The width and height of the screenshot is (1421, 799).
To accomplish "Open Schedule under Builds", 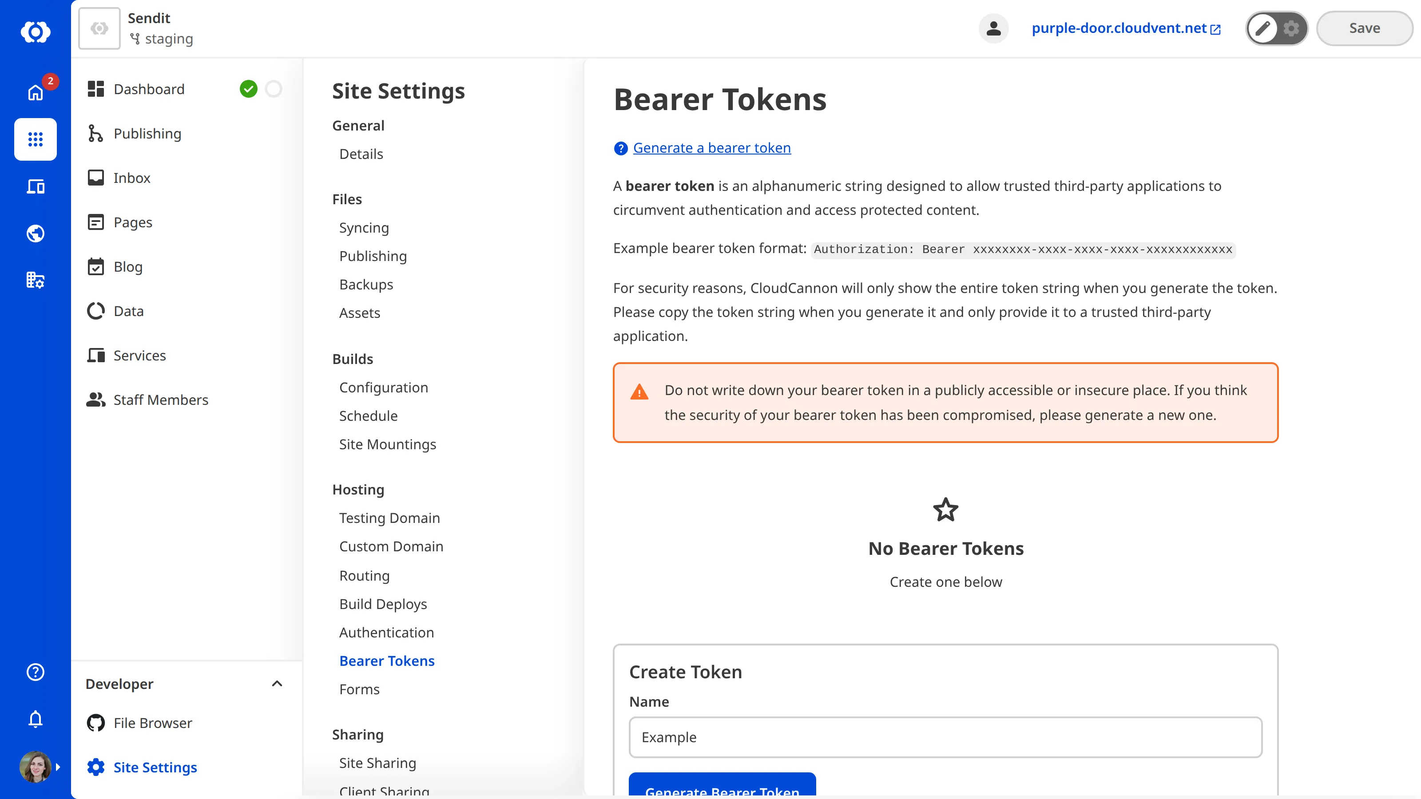I will pos(368,416).
